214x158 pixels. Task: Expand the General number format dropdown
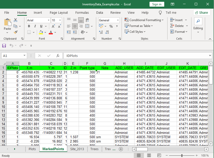pos(118,20)
